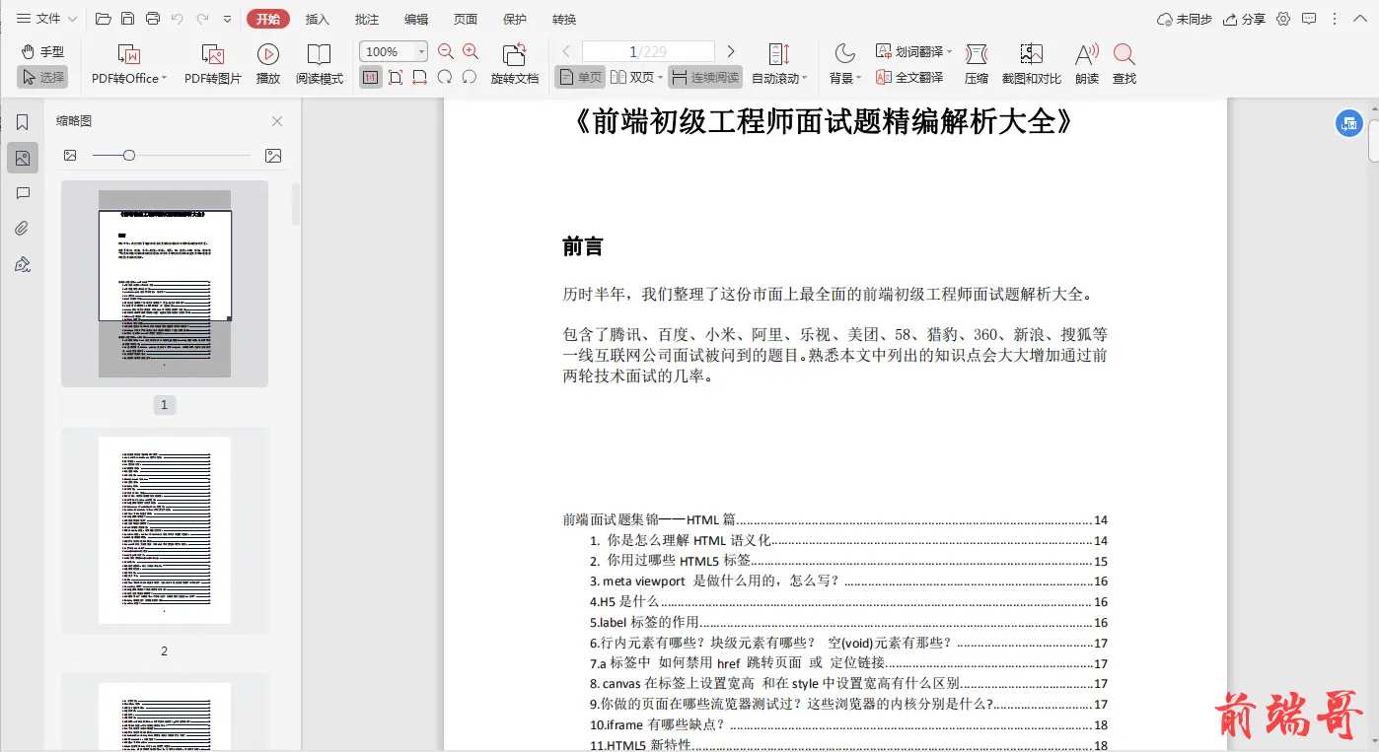Open the attachments paperclip panel
This screenshot has height=752, width=1379.
(23, 229)
